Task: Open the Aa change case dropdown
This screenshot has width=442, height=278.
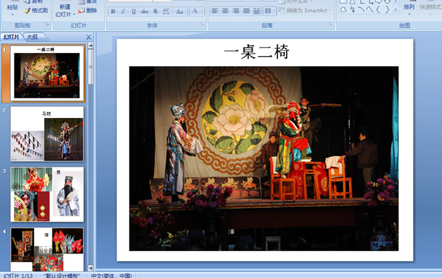Action: click(181, 11)
